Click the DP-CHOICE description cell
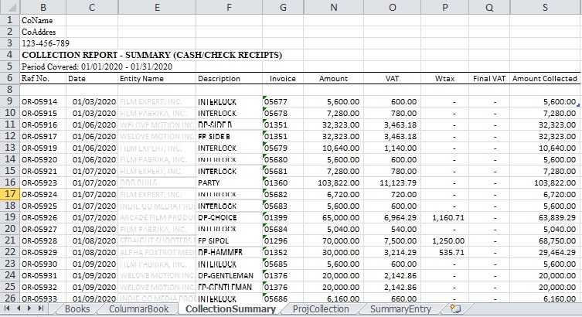Image resolution: width=582 pixels, height=317 pixels. (229, 217)
